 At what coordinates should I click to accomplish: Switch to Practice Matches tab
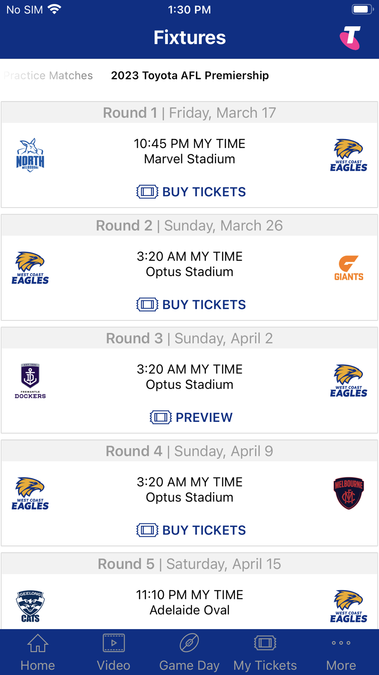(x=48, y=76)
